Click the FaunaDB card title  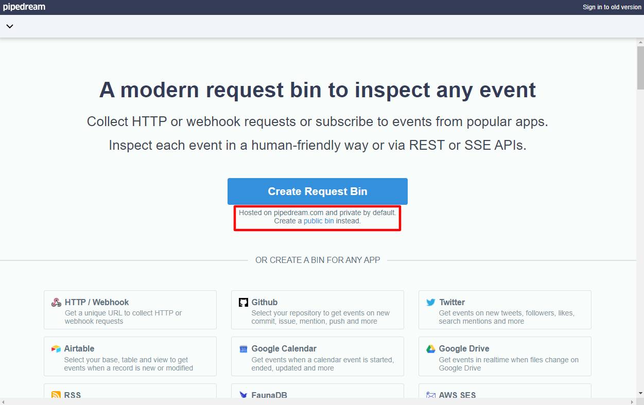coord(269,395)
